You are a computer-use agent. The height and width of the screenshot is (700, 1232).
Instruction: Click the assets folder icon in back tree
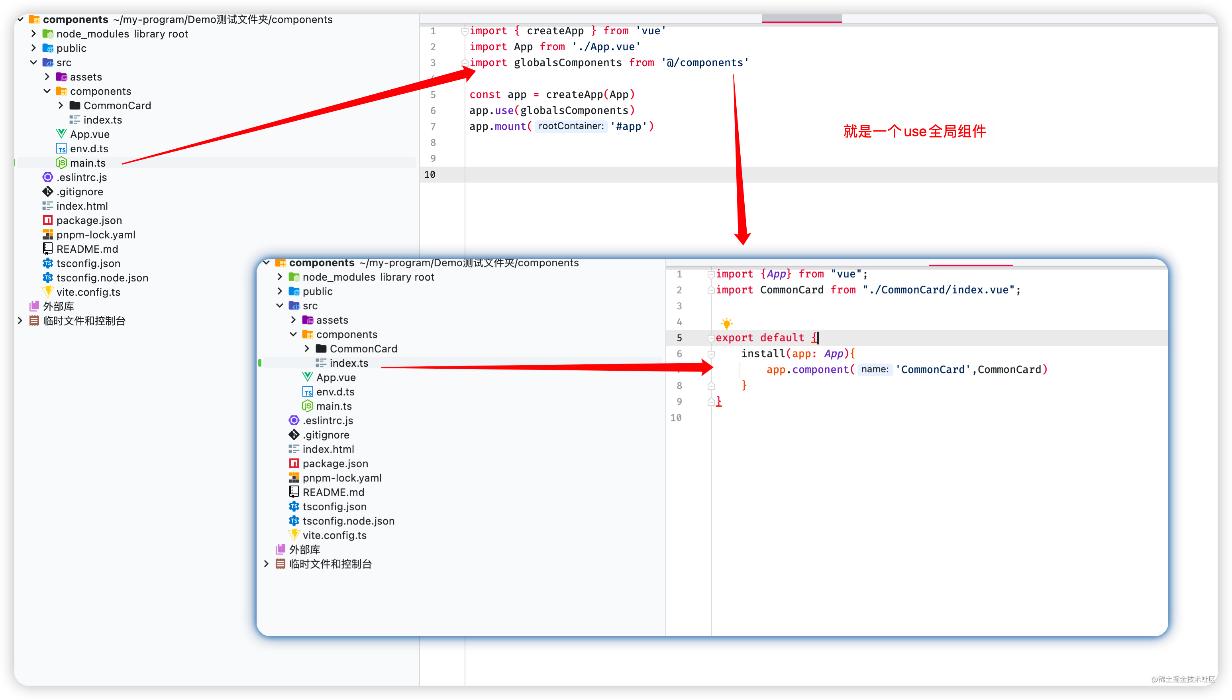[x=61, y=77]
